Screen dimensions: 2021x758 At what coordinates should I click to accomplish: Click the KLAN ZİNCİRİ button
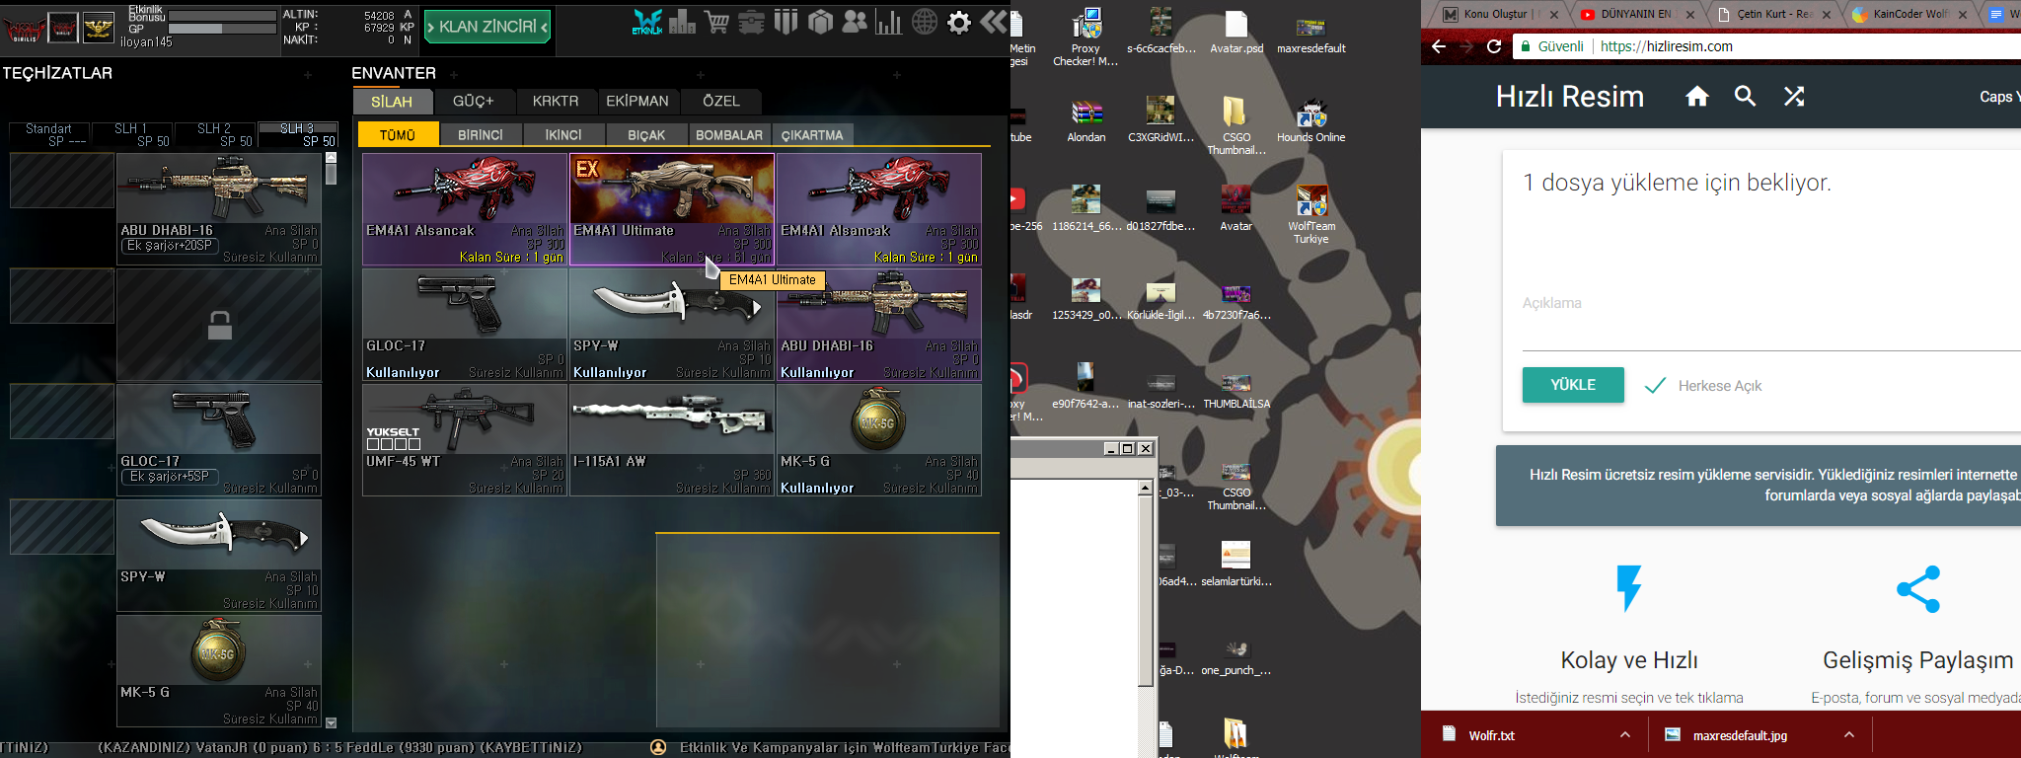487,27
